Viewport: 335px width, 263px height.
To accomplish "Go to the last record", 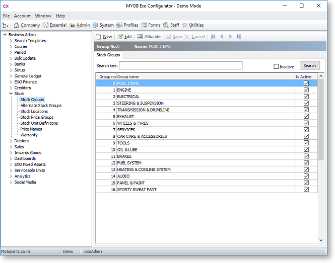I will click(x=239, y=37).
